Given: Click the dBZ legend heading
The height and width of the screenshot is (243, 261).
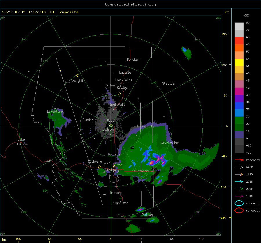Looking at the screenshot, I should tap(246, 16).
